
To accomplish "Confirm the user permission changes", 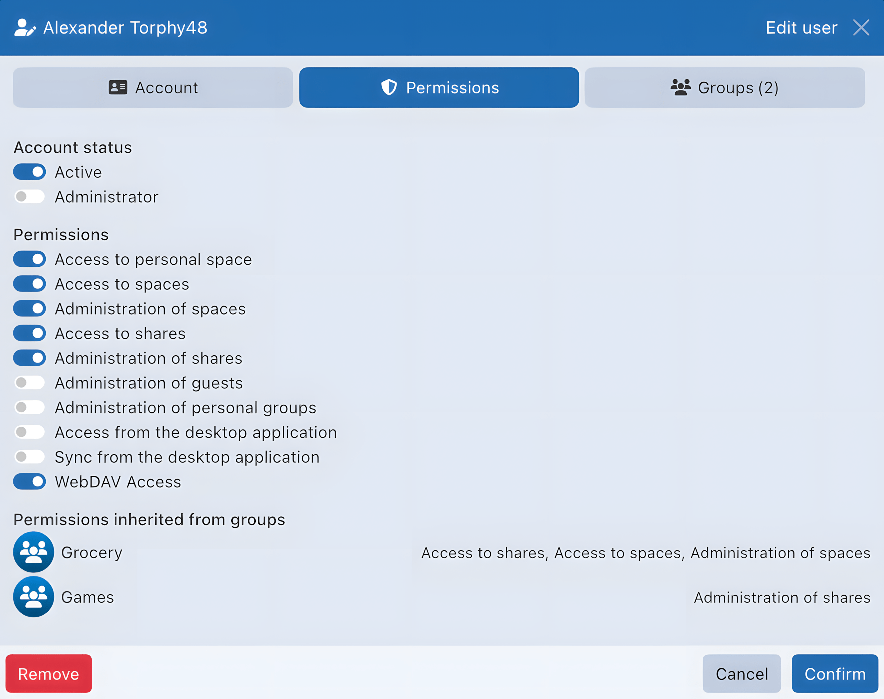I will pyautogui.click(x=835, y=673).
